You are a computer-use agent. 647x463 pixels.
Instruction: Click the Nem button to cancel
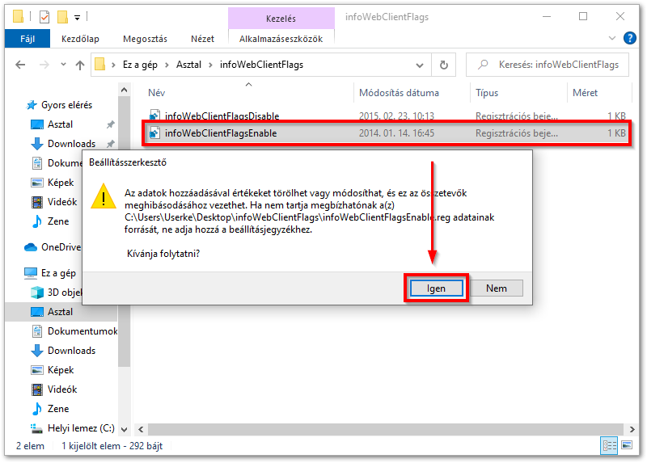[x=496, y=288]
